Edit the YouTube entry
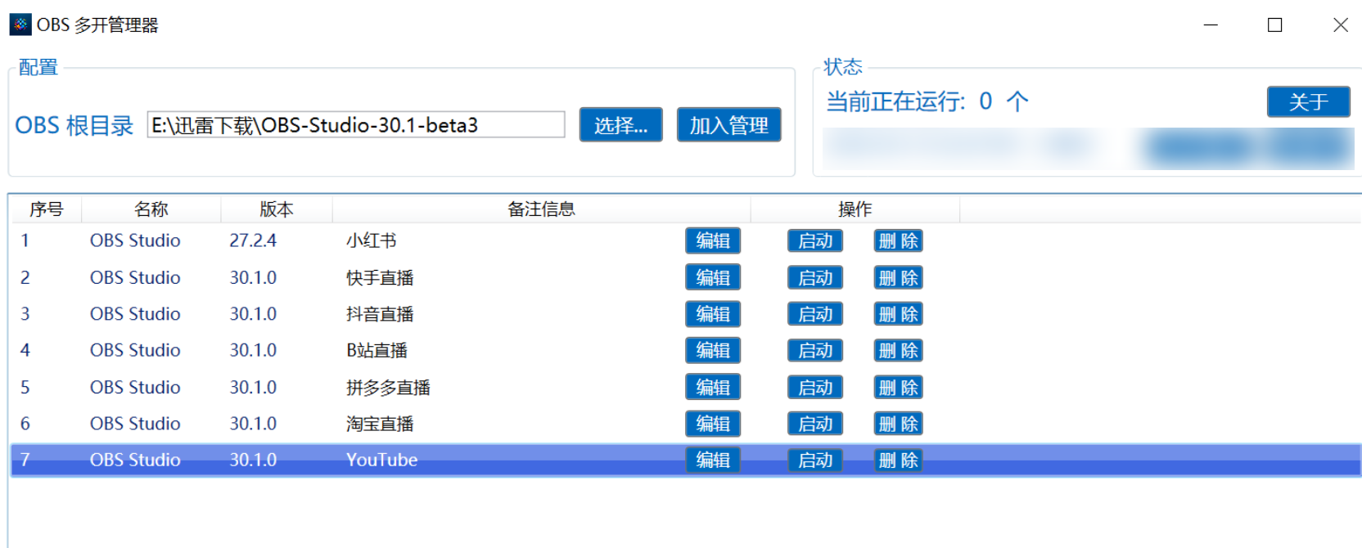 [713, 460]
